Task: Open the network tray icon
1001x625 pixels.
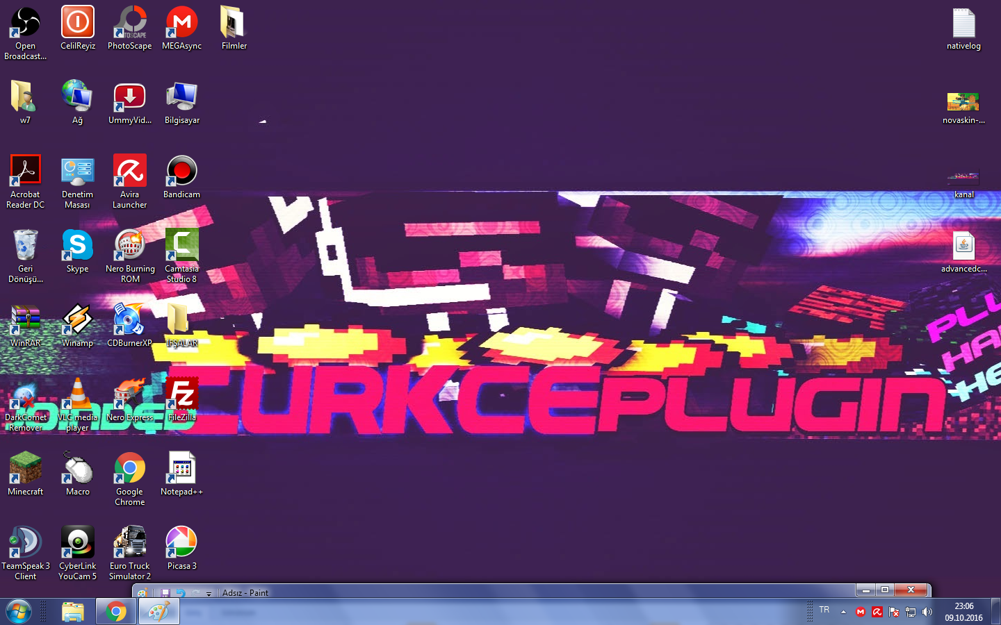Action: (911, 612)
